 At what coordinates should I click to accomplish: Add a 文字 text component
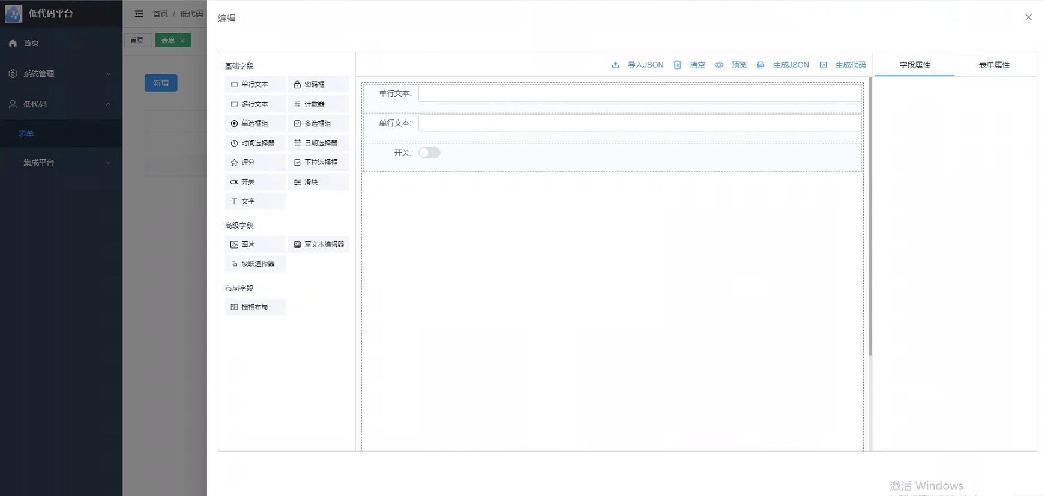(x=255, y=201)
